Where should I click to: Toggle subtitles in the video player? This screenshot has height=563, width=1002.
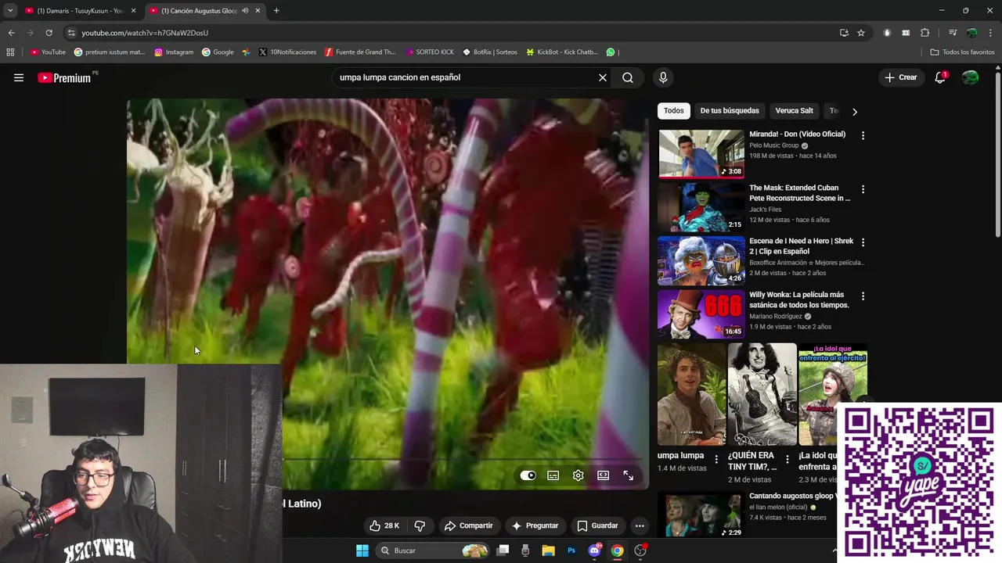click(x=553, y=475)
